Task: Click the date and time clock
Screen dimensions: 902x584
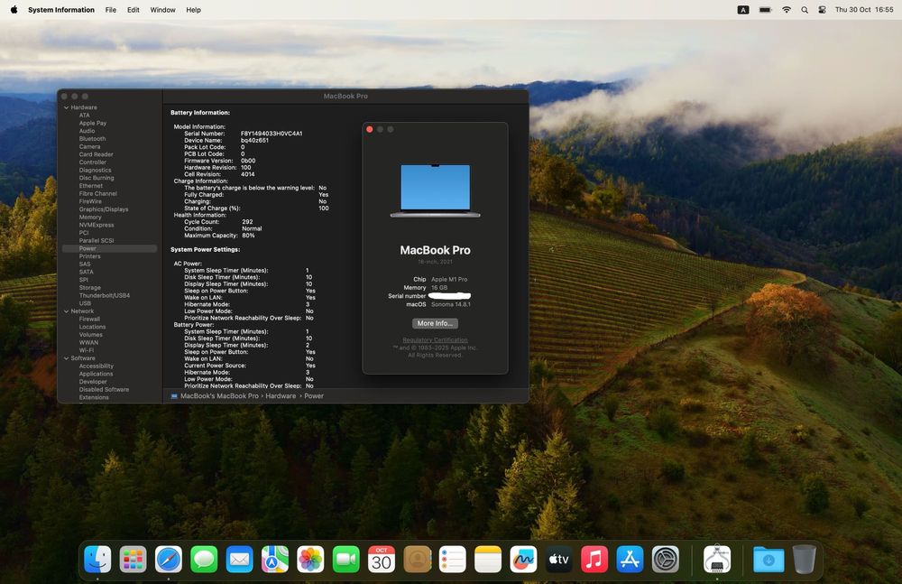Action: click(x=864, y=10)
